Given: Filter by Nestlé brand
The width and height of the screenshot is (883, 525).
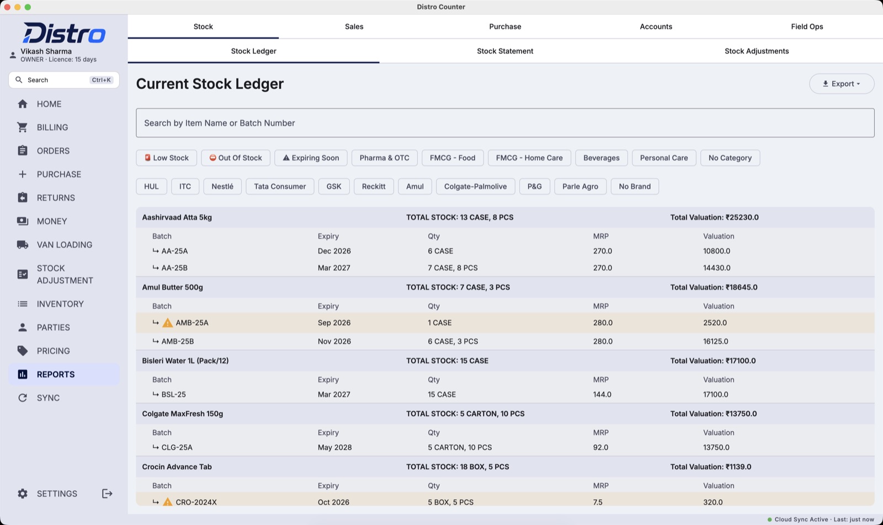Looking at the screenshot, I should coord(222,186).
